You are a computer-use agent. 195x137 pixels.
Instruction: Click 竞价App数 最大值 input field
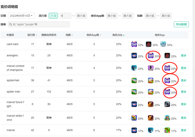(x=128, y=16)
